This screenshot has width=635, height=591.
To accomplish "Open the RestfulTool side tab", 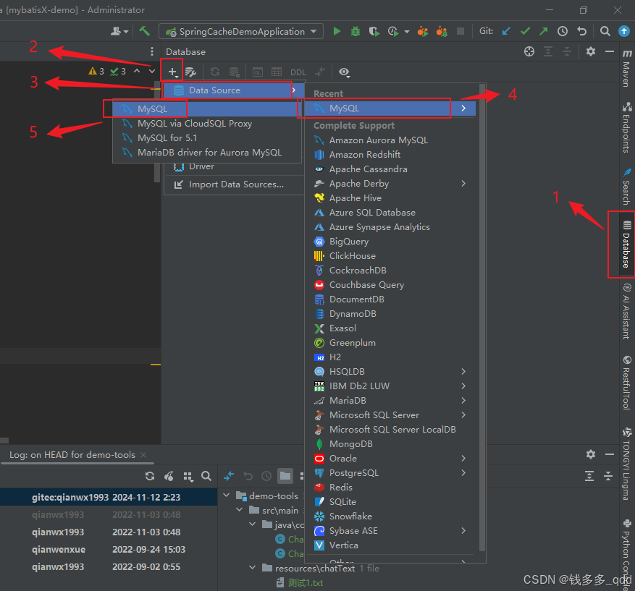I will tap(627, 383).
